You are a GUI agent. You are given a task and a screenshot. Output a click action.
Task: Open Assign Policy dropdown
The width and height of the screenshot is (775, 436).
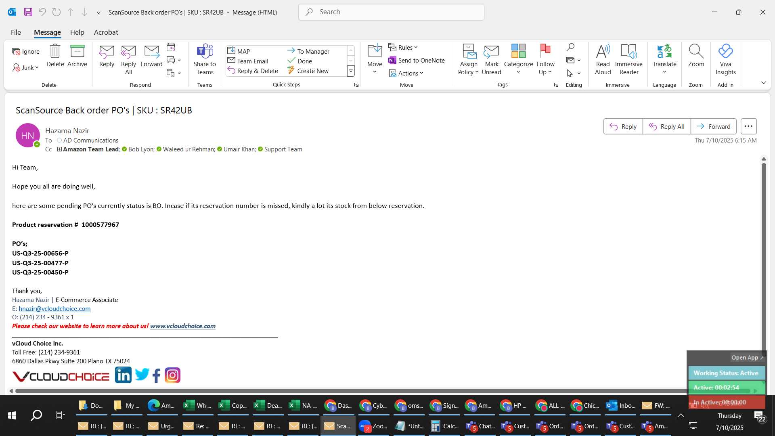(468, 60)
